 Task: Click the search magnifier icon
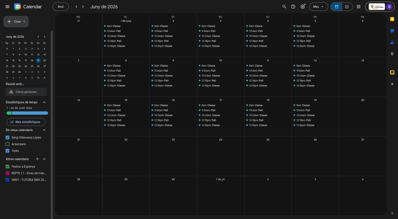point(284,7)
